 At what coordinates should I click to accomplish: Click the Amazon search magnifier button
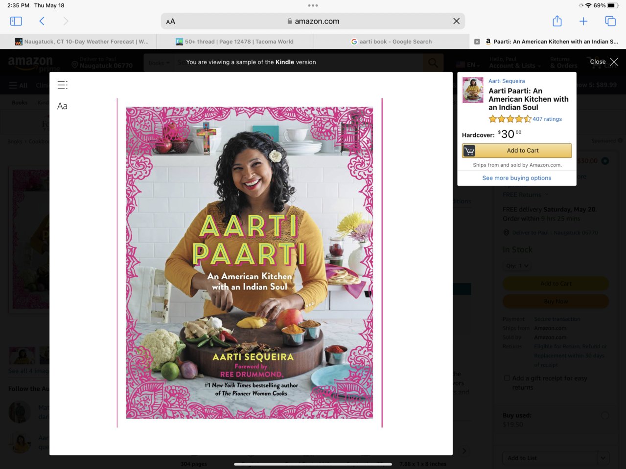(x=433, y=63)
